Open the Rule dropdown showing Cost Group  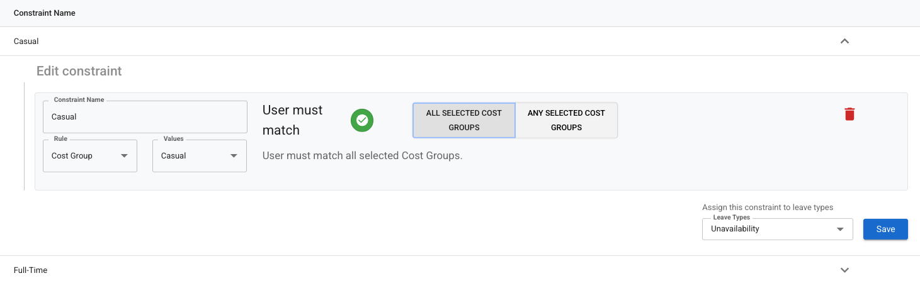tap(90, 156)
